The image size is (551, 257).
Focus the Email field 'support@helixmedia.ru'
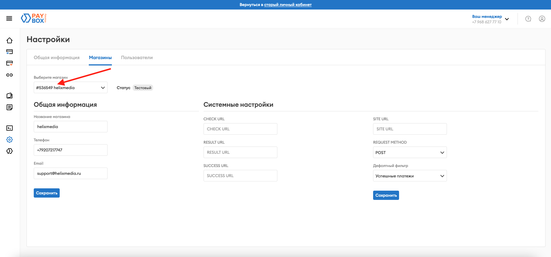coord(71,173)
